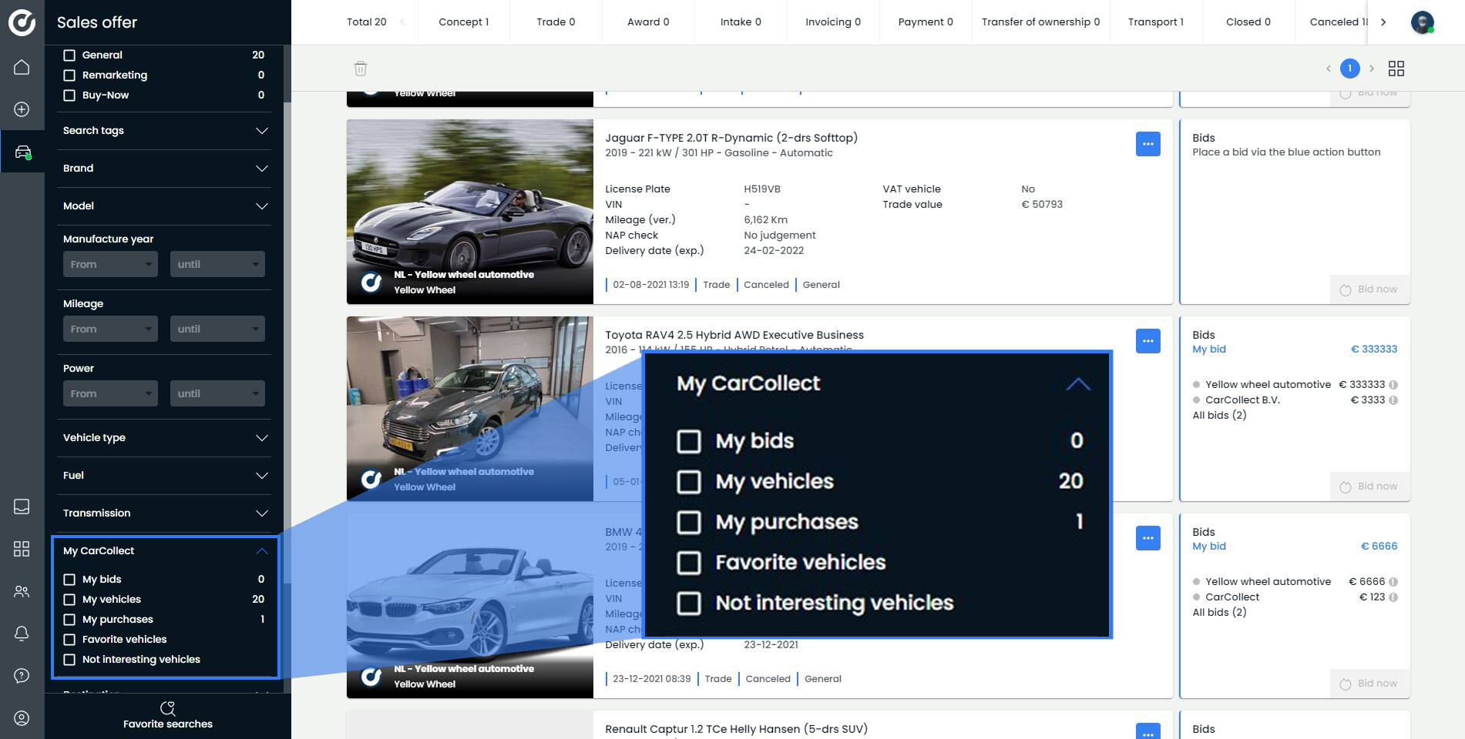Collapse the My CarCollect section
The height and width of the screenshot is (739, 1465).
click(262, 551)
